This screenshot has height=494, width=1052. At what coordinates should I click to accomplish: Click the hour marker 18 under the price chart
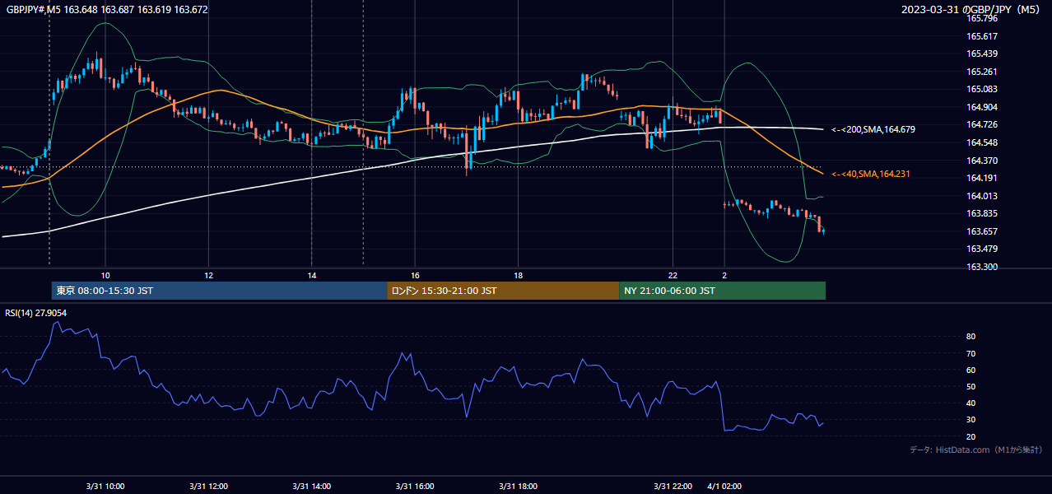[518, 275]
